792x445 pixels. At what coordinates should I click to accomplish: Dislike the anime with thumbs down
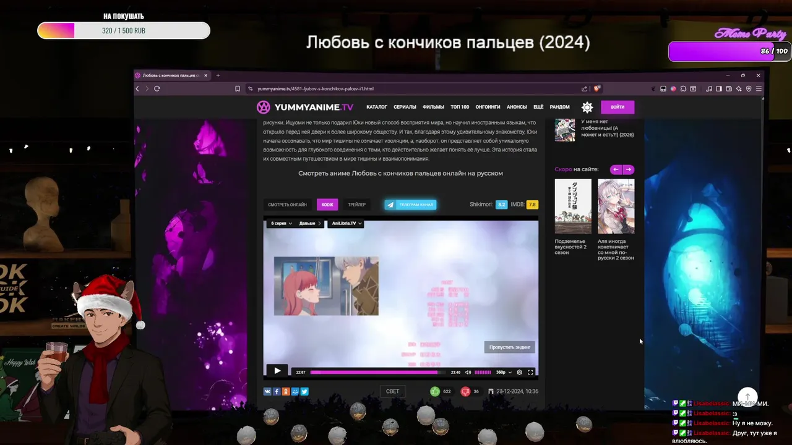pos(465,391)
